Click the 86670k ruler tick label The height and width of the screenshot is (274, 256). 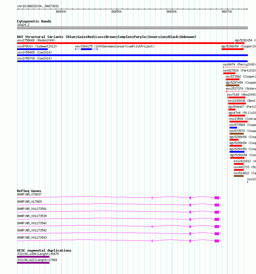(227, 12)
